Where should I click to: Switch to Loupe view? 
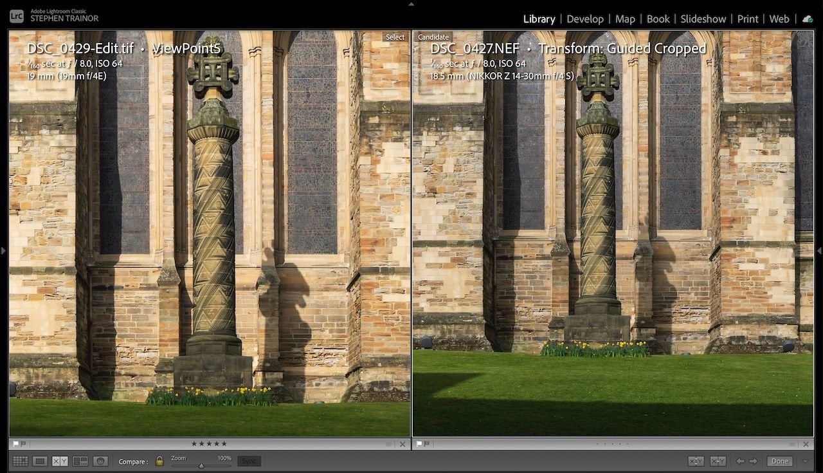[x=40, y=461]
